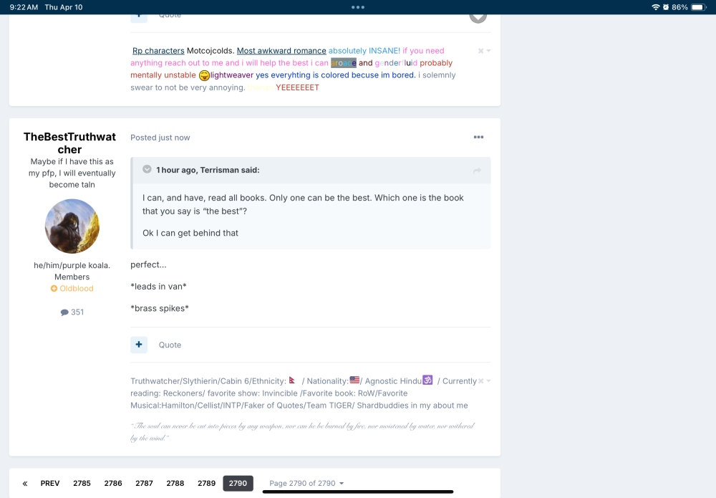Open the Page 2790 of 2790 dropdown

306,484
